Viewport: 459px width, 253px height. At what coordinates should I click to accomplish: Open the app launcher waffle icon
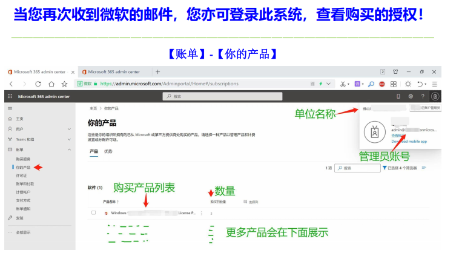[10, 96]
